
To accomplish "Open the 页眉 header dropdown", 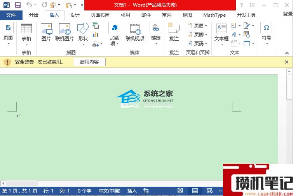I will pyautogui.click(x=197, y=26).
